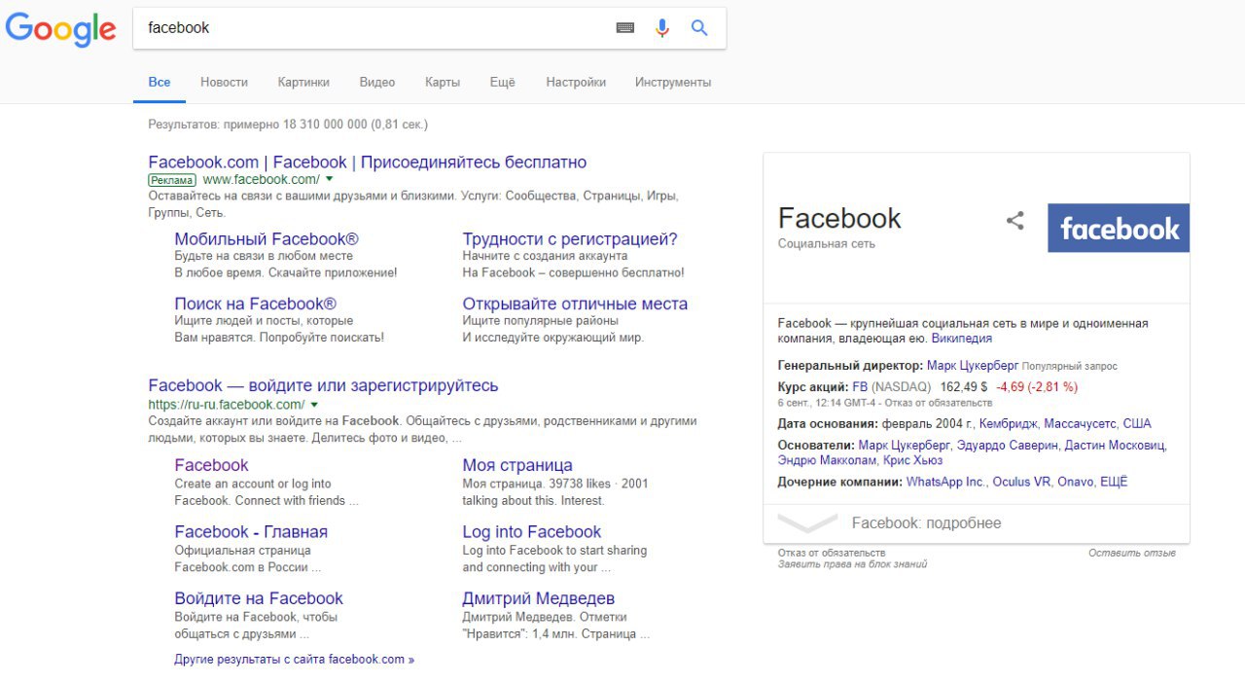1245x683 pixels.
Task: Click the blue search magnifier icon
Action: click(699, 28)
